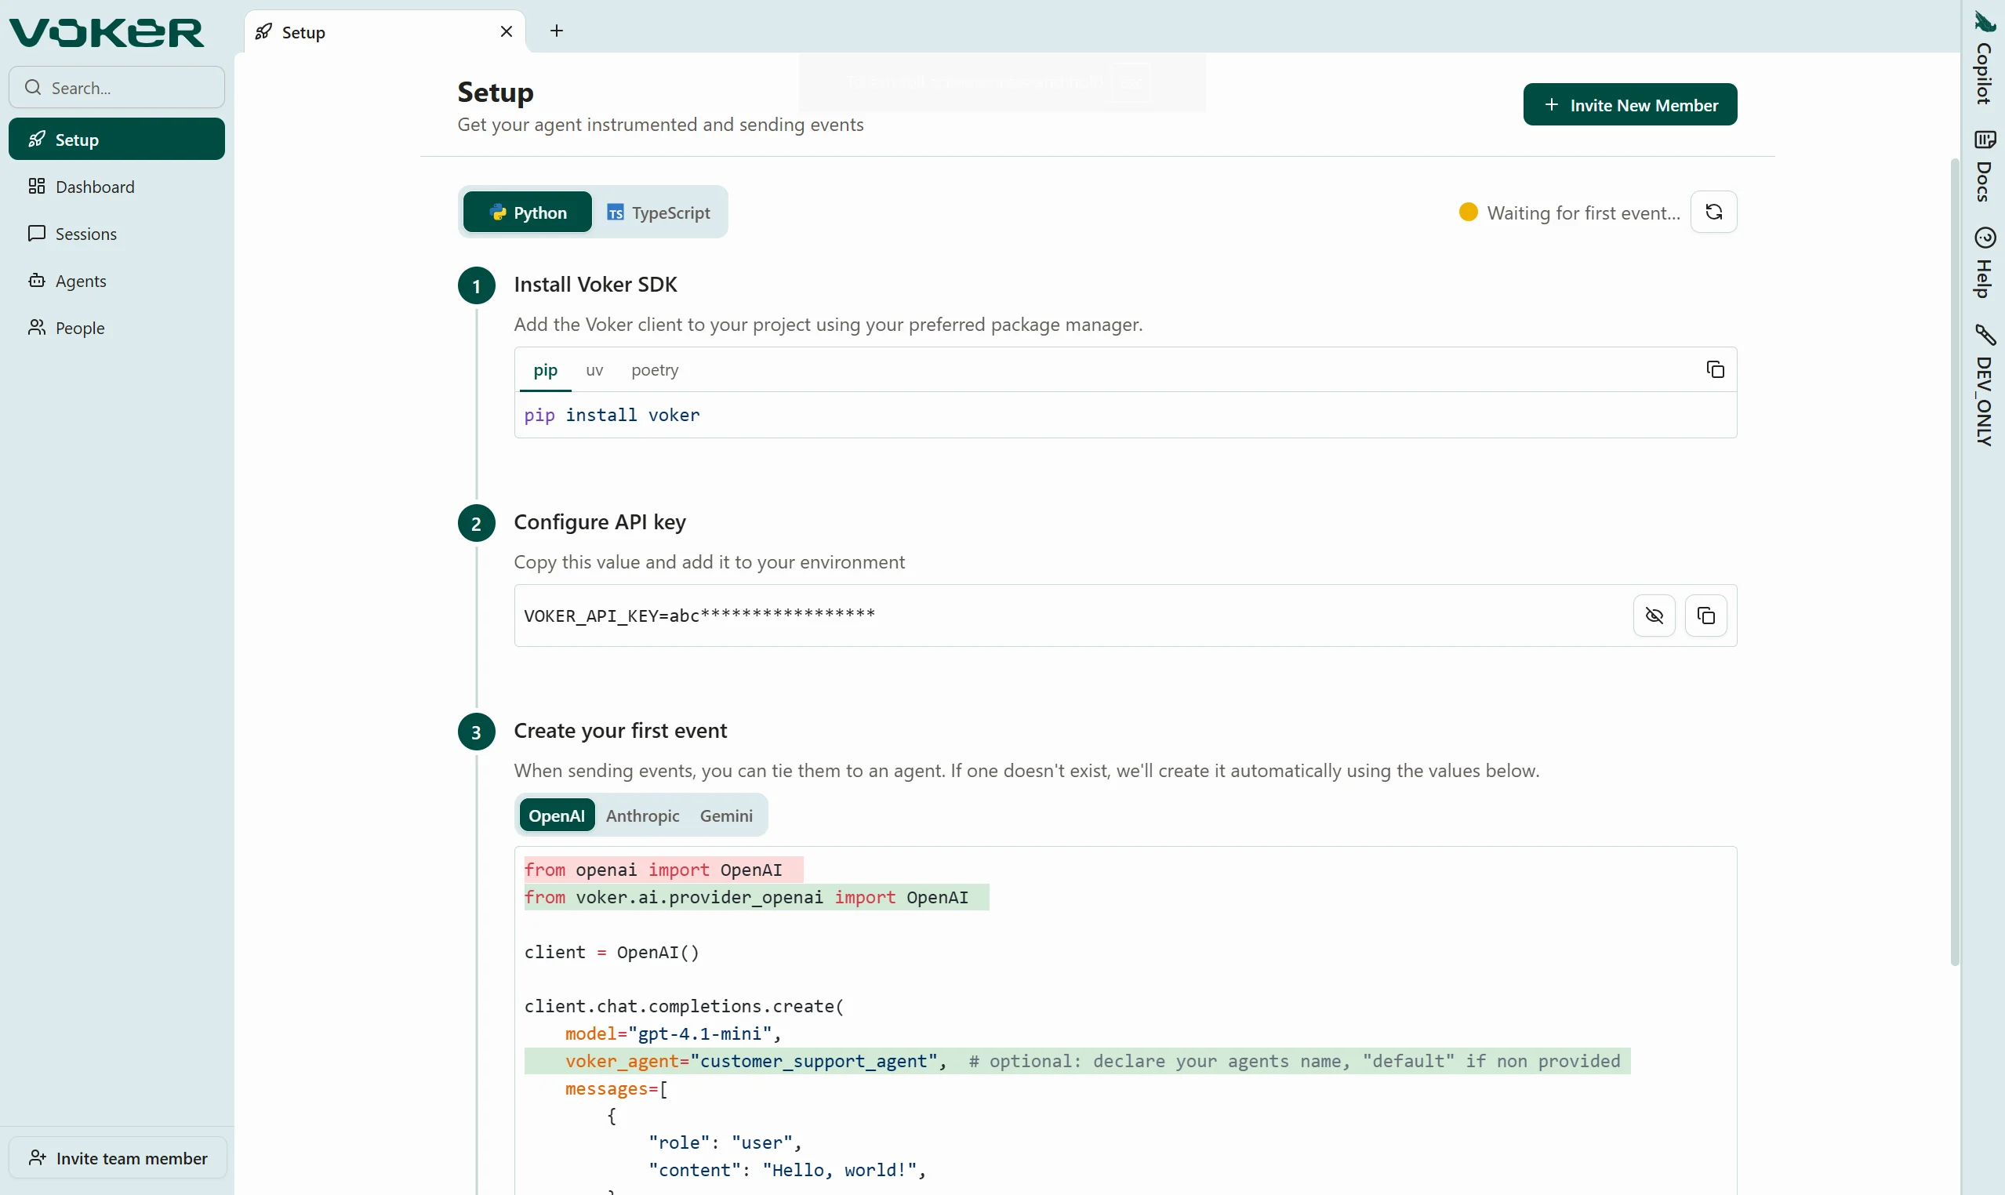Click the Dashboard grid icon

[x=36, y=187]
